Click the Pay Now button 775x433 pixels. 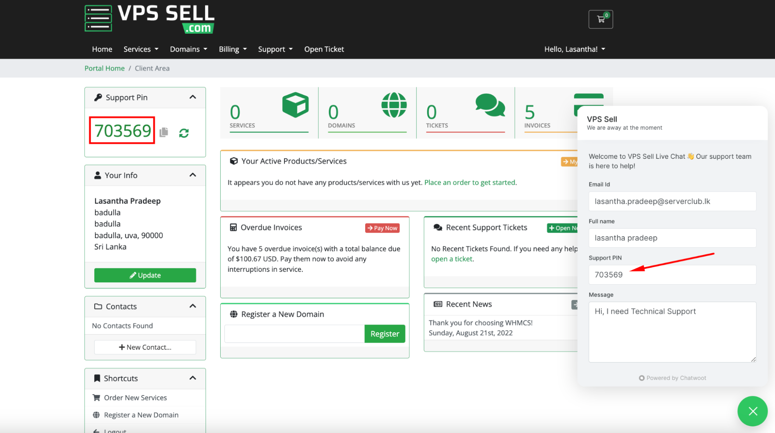[x=382, y=228]
